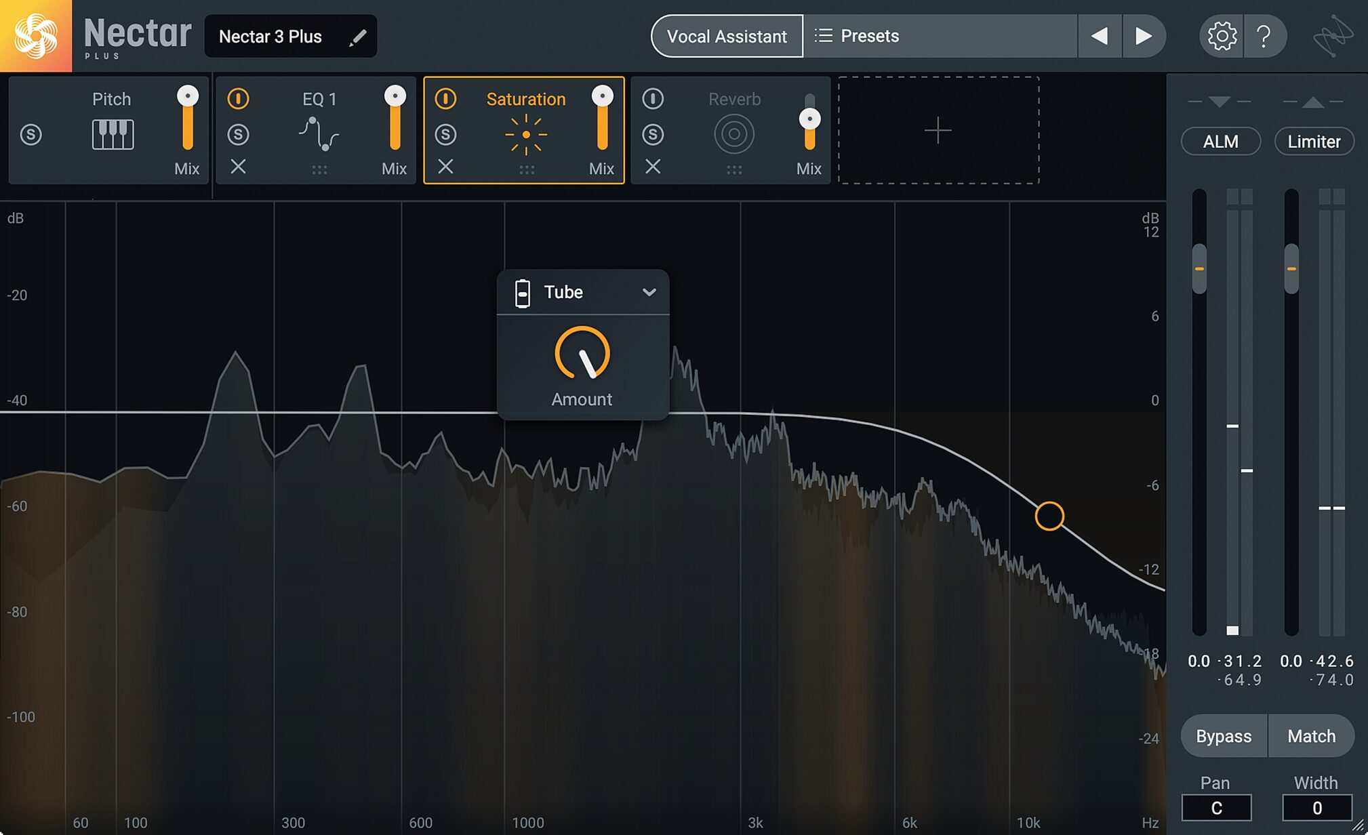Open the Vocal Assistant
This screenshot has width=1368, height=835.
coord(727,36)
